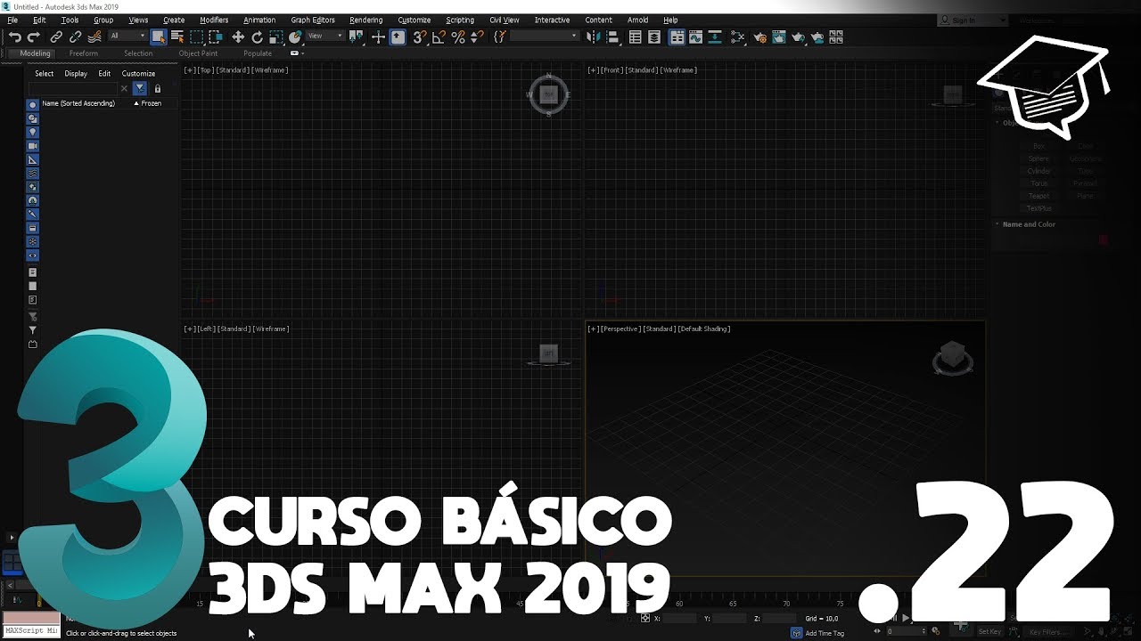This screenshot has height=641, width=1141.
Task: Click the Redo arrow in the main toolbar
Action: coord(34,37)
